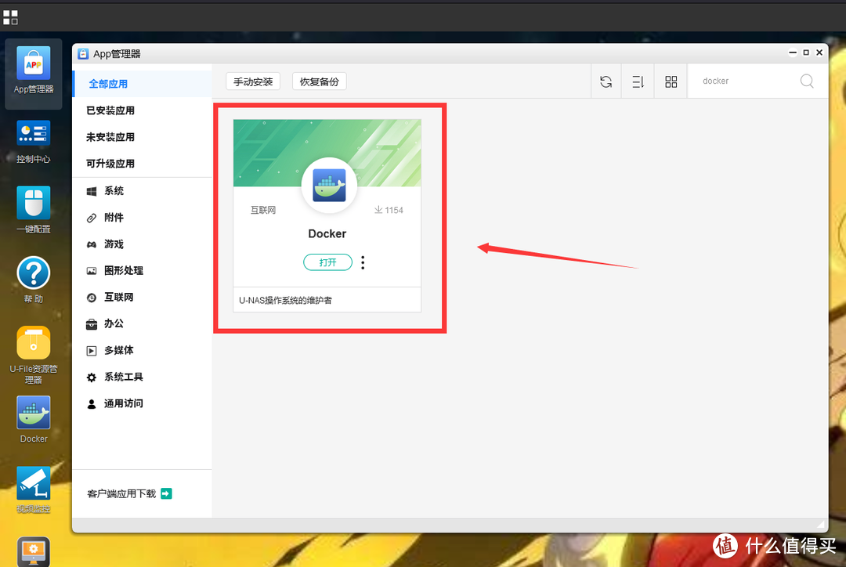Refresh the app list
The height and width of the screenshot is (567, 846).
pos(606,81)
